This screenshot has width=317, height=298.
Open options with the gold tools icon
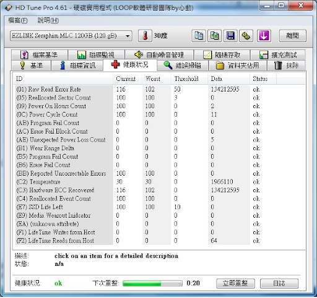pyautogui.click(x=246, y=36)
